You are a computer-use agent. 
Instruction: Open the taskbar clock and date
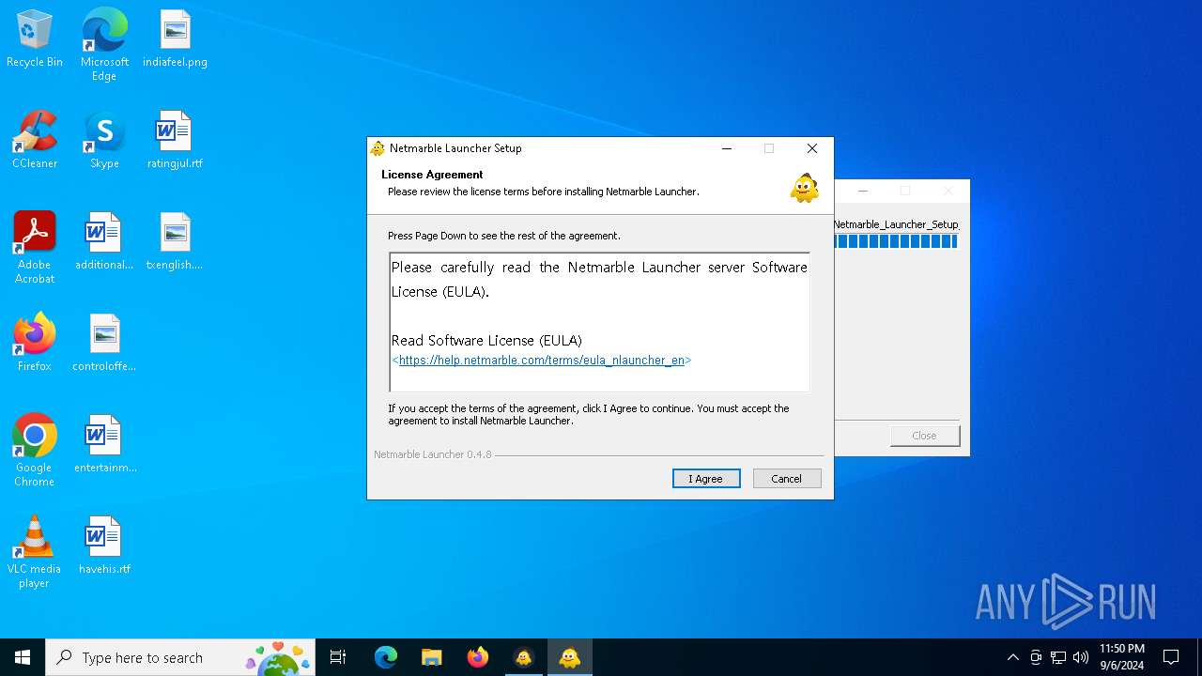pyautogui.click(x=1122, y=657)
